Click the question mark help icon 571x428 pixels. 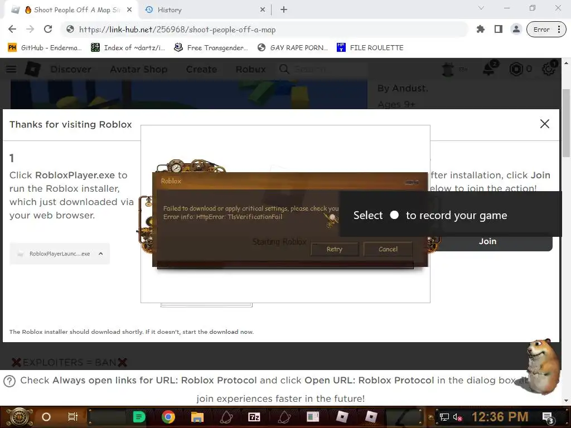point(9,381)
